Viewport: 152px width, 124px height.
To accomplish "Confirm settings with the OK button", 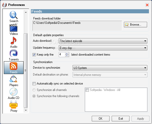I will pos(101,119).
